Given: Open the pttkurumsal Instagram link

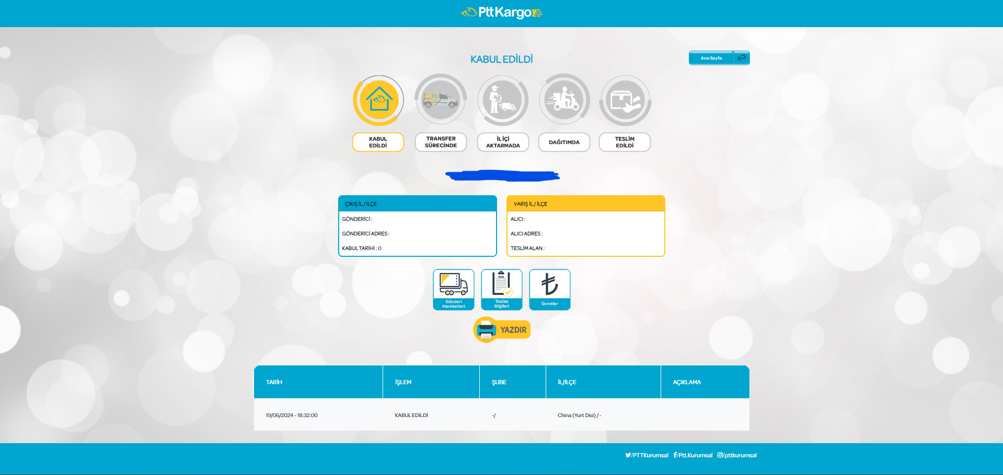Looking at the screenshot, I should point(737,455).
